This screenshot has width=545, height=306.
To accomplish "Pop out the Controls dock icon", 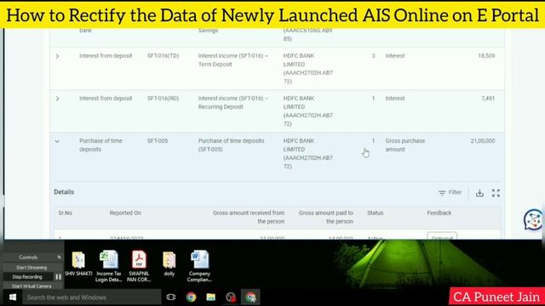I will point(59,258).
